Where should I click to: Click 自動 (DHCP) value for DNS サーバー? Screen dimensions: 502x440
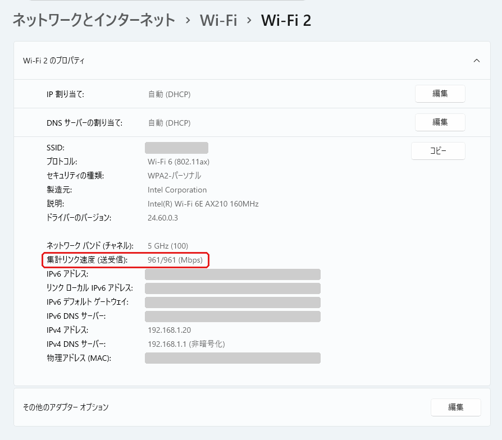(170, 123)
